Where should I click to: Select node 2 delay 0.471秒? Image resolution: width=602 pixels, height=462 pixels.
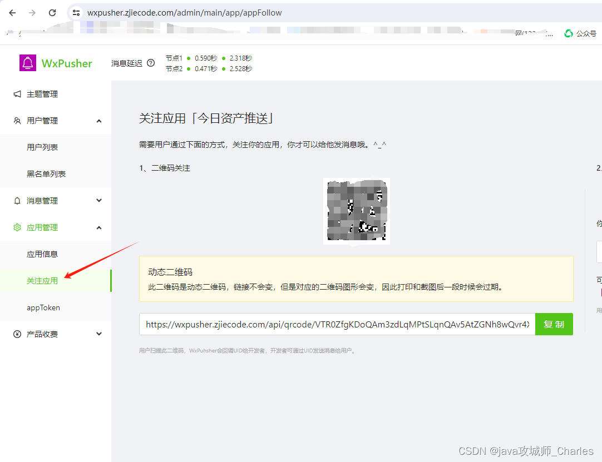tap(206, 69)
